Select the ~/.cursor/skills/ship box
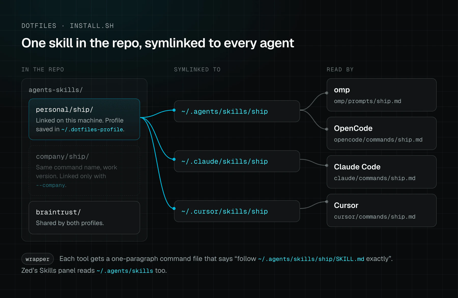This screenshot has width=458, height=298. (x=237, y=211)
